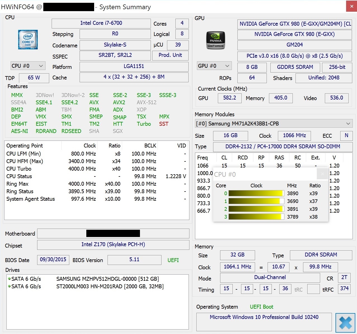Click the DDR4-2132 / PC4-17000 type field

(283, 147)
